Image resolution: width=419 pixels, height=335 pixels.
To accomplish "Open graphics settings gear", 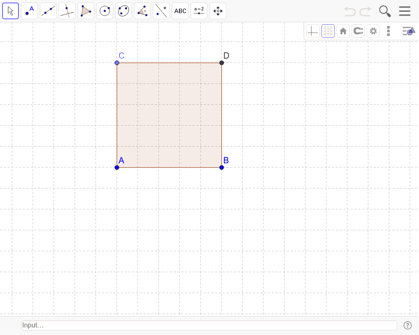I will pyautogui.click(x=373, y=31).
